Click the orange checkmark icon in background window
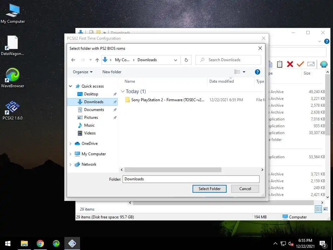 300,64
